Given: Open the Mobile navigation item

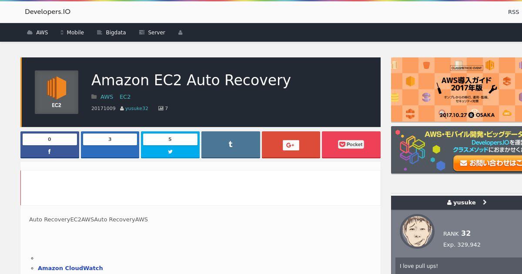Looking at the screenshot, I should coord(72,33).
